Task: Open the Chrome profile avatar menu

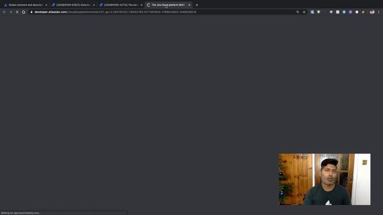Action: point(372,12)
